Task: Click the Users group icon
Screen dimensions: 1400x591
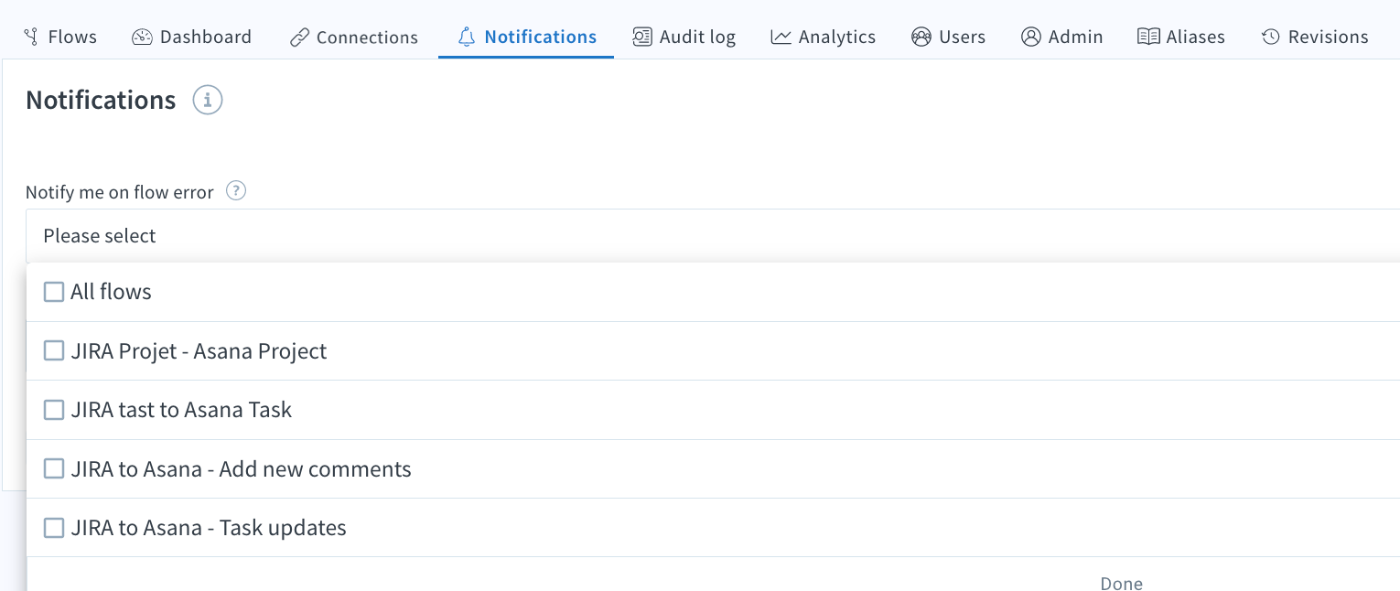Action: (x=921, y=38)
